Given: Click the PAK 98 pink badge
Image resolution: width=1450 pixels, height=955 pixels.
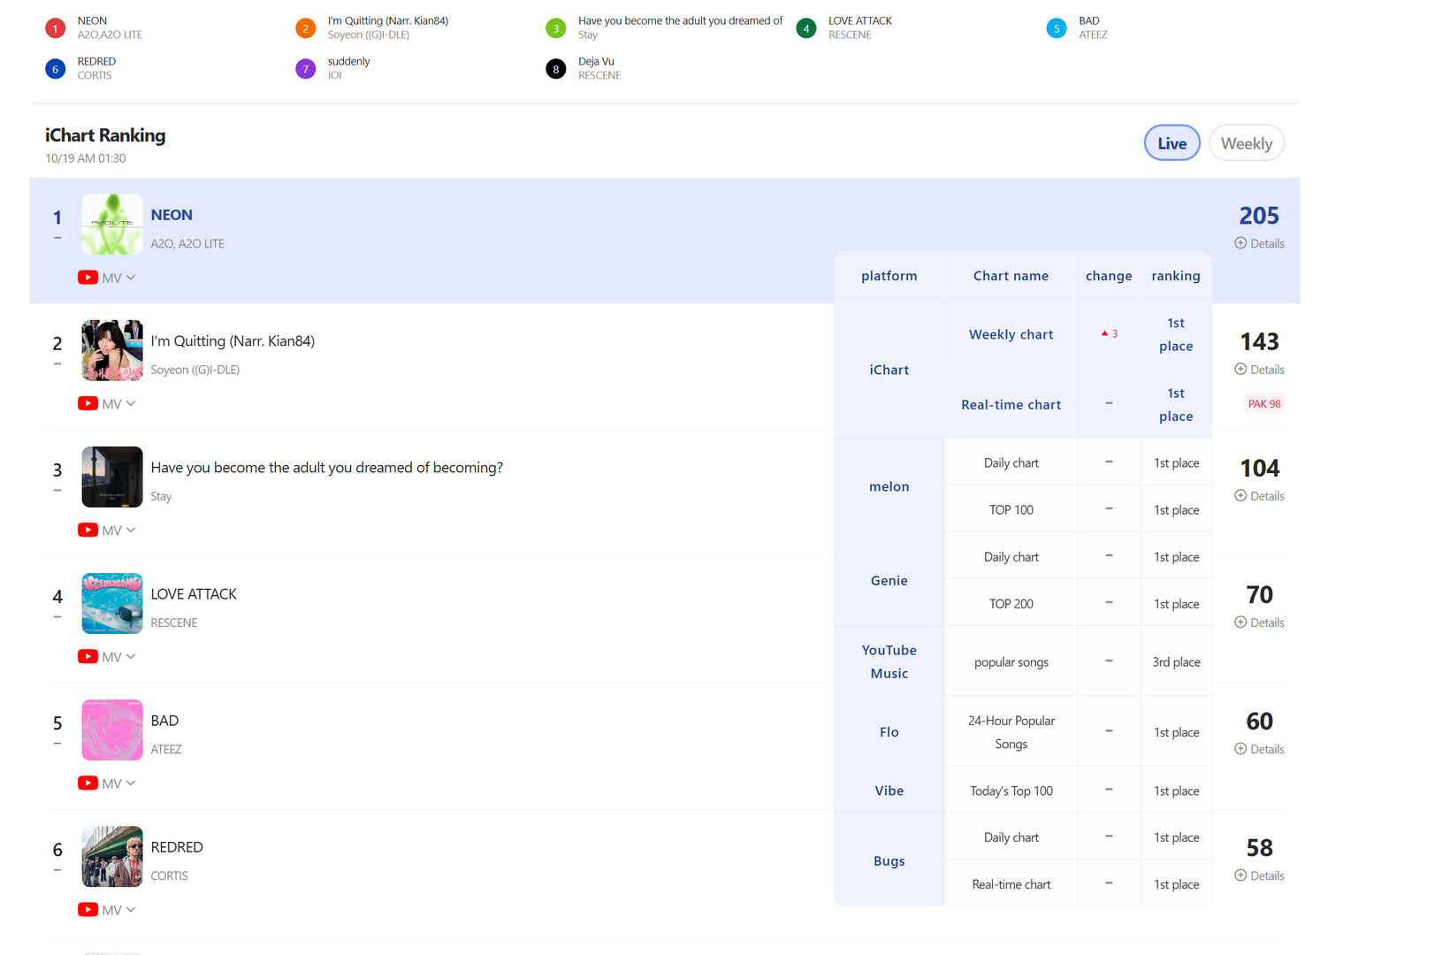Looking at the screenshot, I should point(1264,404).
